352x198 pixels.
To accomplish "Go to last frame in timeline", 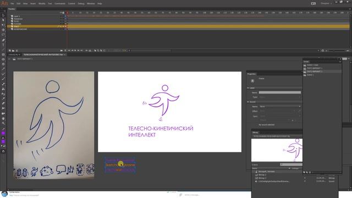I will 82,51.
